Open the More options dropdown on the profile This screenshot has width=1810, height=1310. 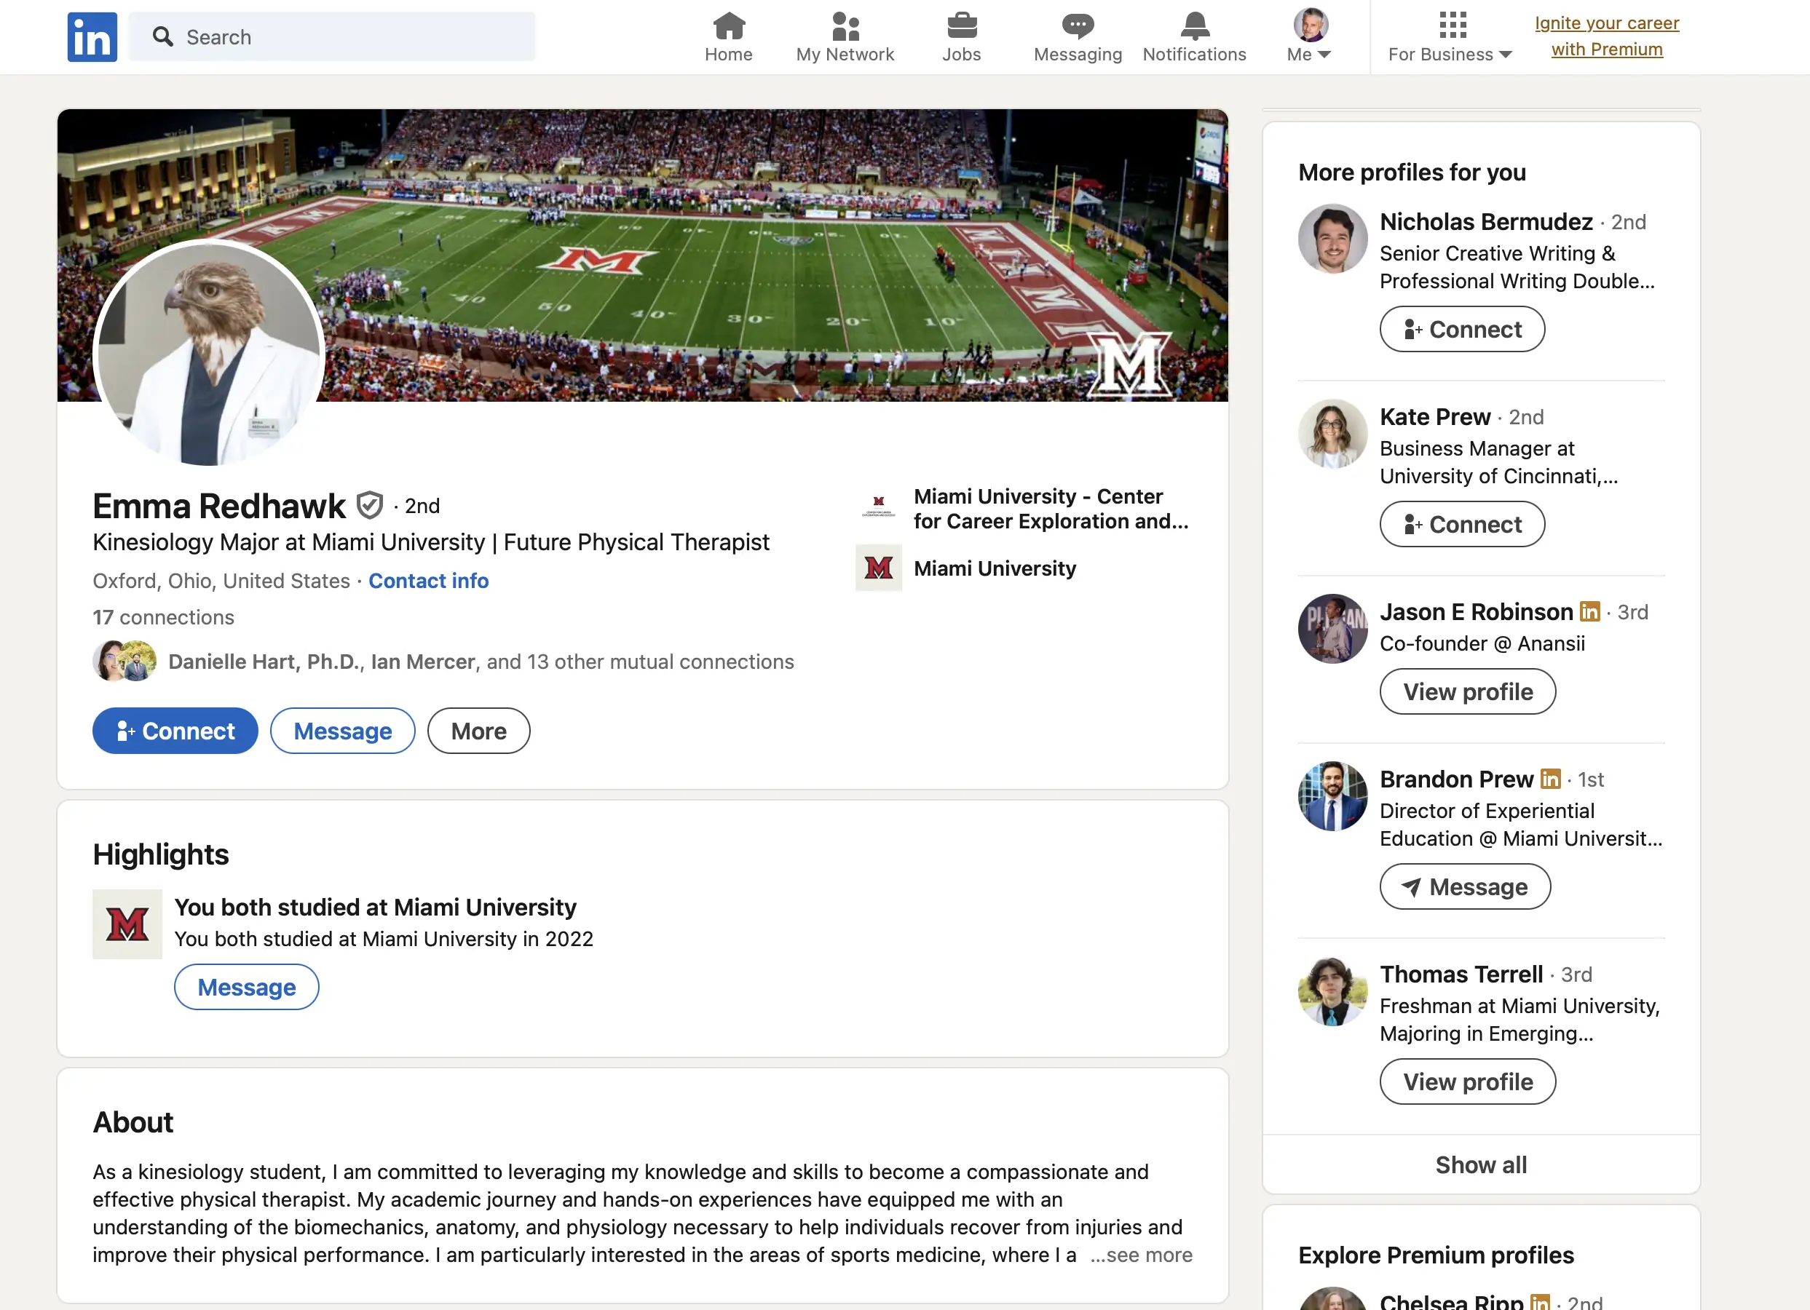478,730
